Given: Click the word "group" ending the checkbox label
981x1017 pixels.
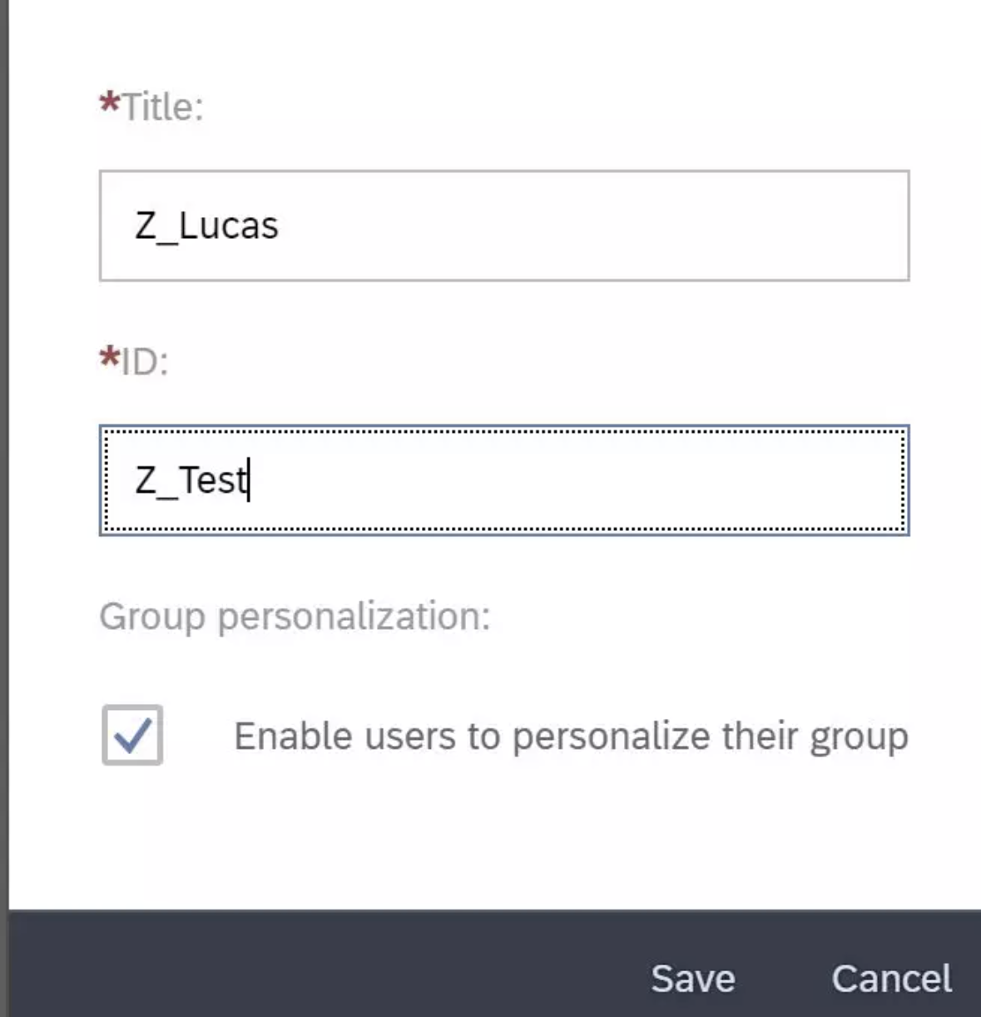Looking at the screenshot, I should tap(860, 738).
